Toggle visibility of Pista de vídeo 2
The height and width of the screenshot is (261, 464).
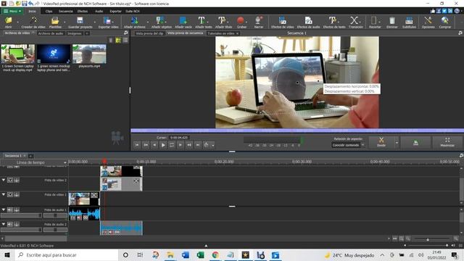point(10,180)
